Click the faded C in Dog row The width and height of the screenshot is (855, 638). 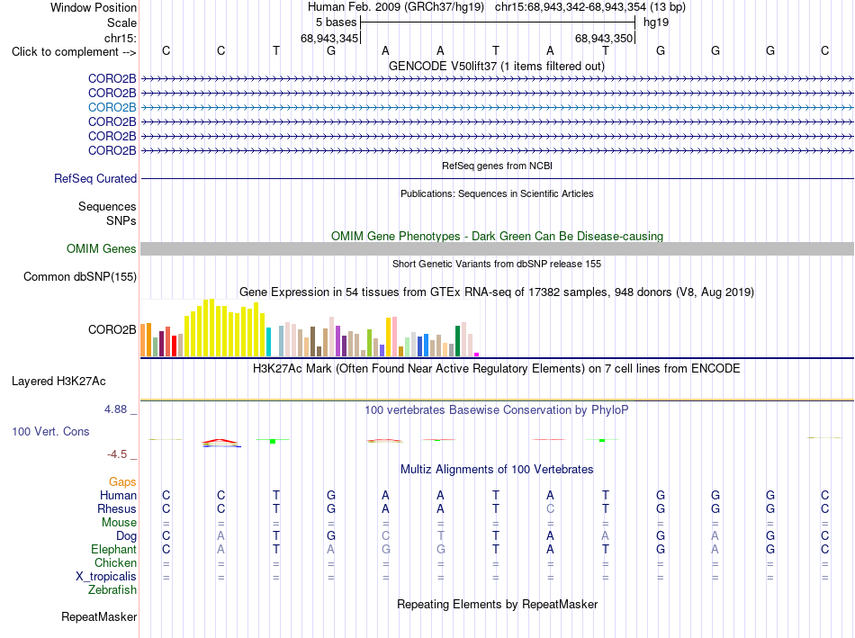coord(385,536)
